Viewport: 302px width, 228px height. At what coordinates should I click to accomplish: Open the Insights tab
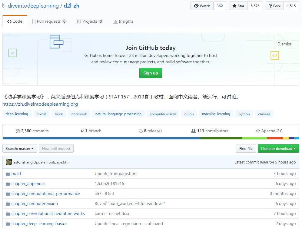tap(123, 21)
